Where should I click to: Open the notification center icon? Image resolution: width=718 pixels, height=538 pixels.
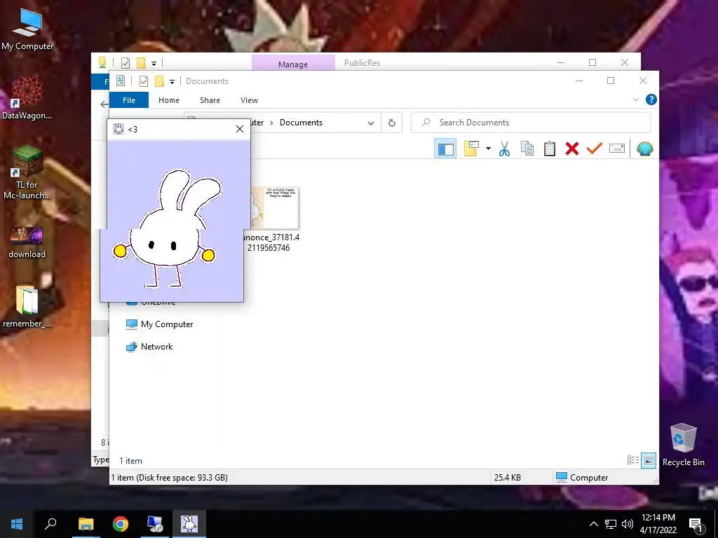[696, 525]
